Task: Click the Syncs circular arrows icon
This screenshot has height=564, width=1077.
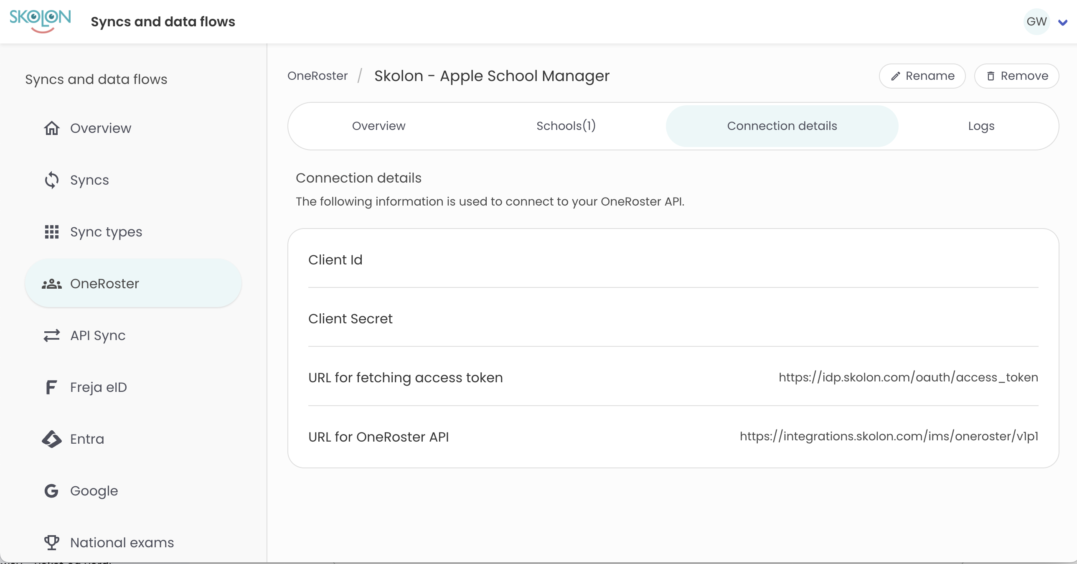Action: tap(52, 180)
